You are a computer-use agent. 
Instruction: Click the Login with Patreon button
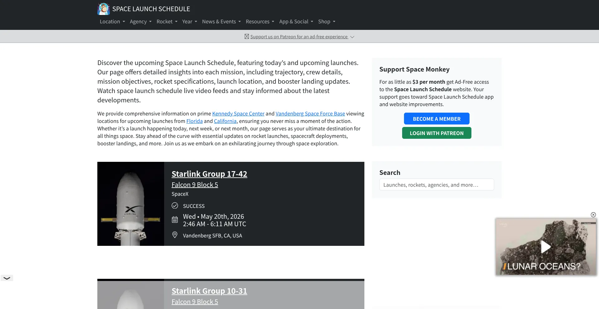coord(437,133)
